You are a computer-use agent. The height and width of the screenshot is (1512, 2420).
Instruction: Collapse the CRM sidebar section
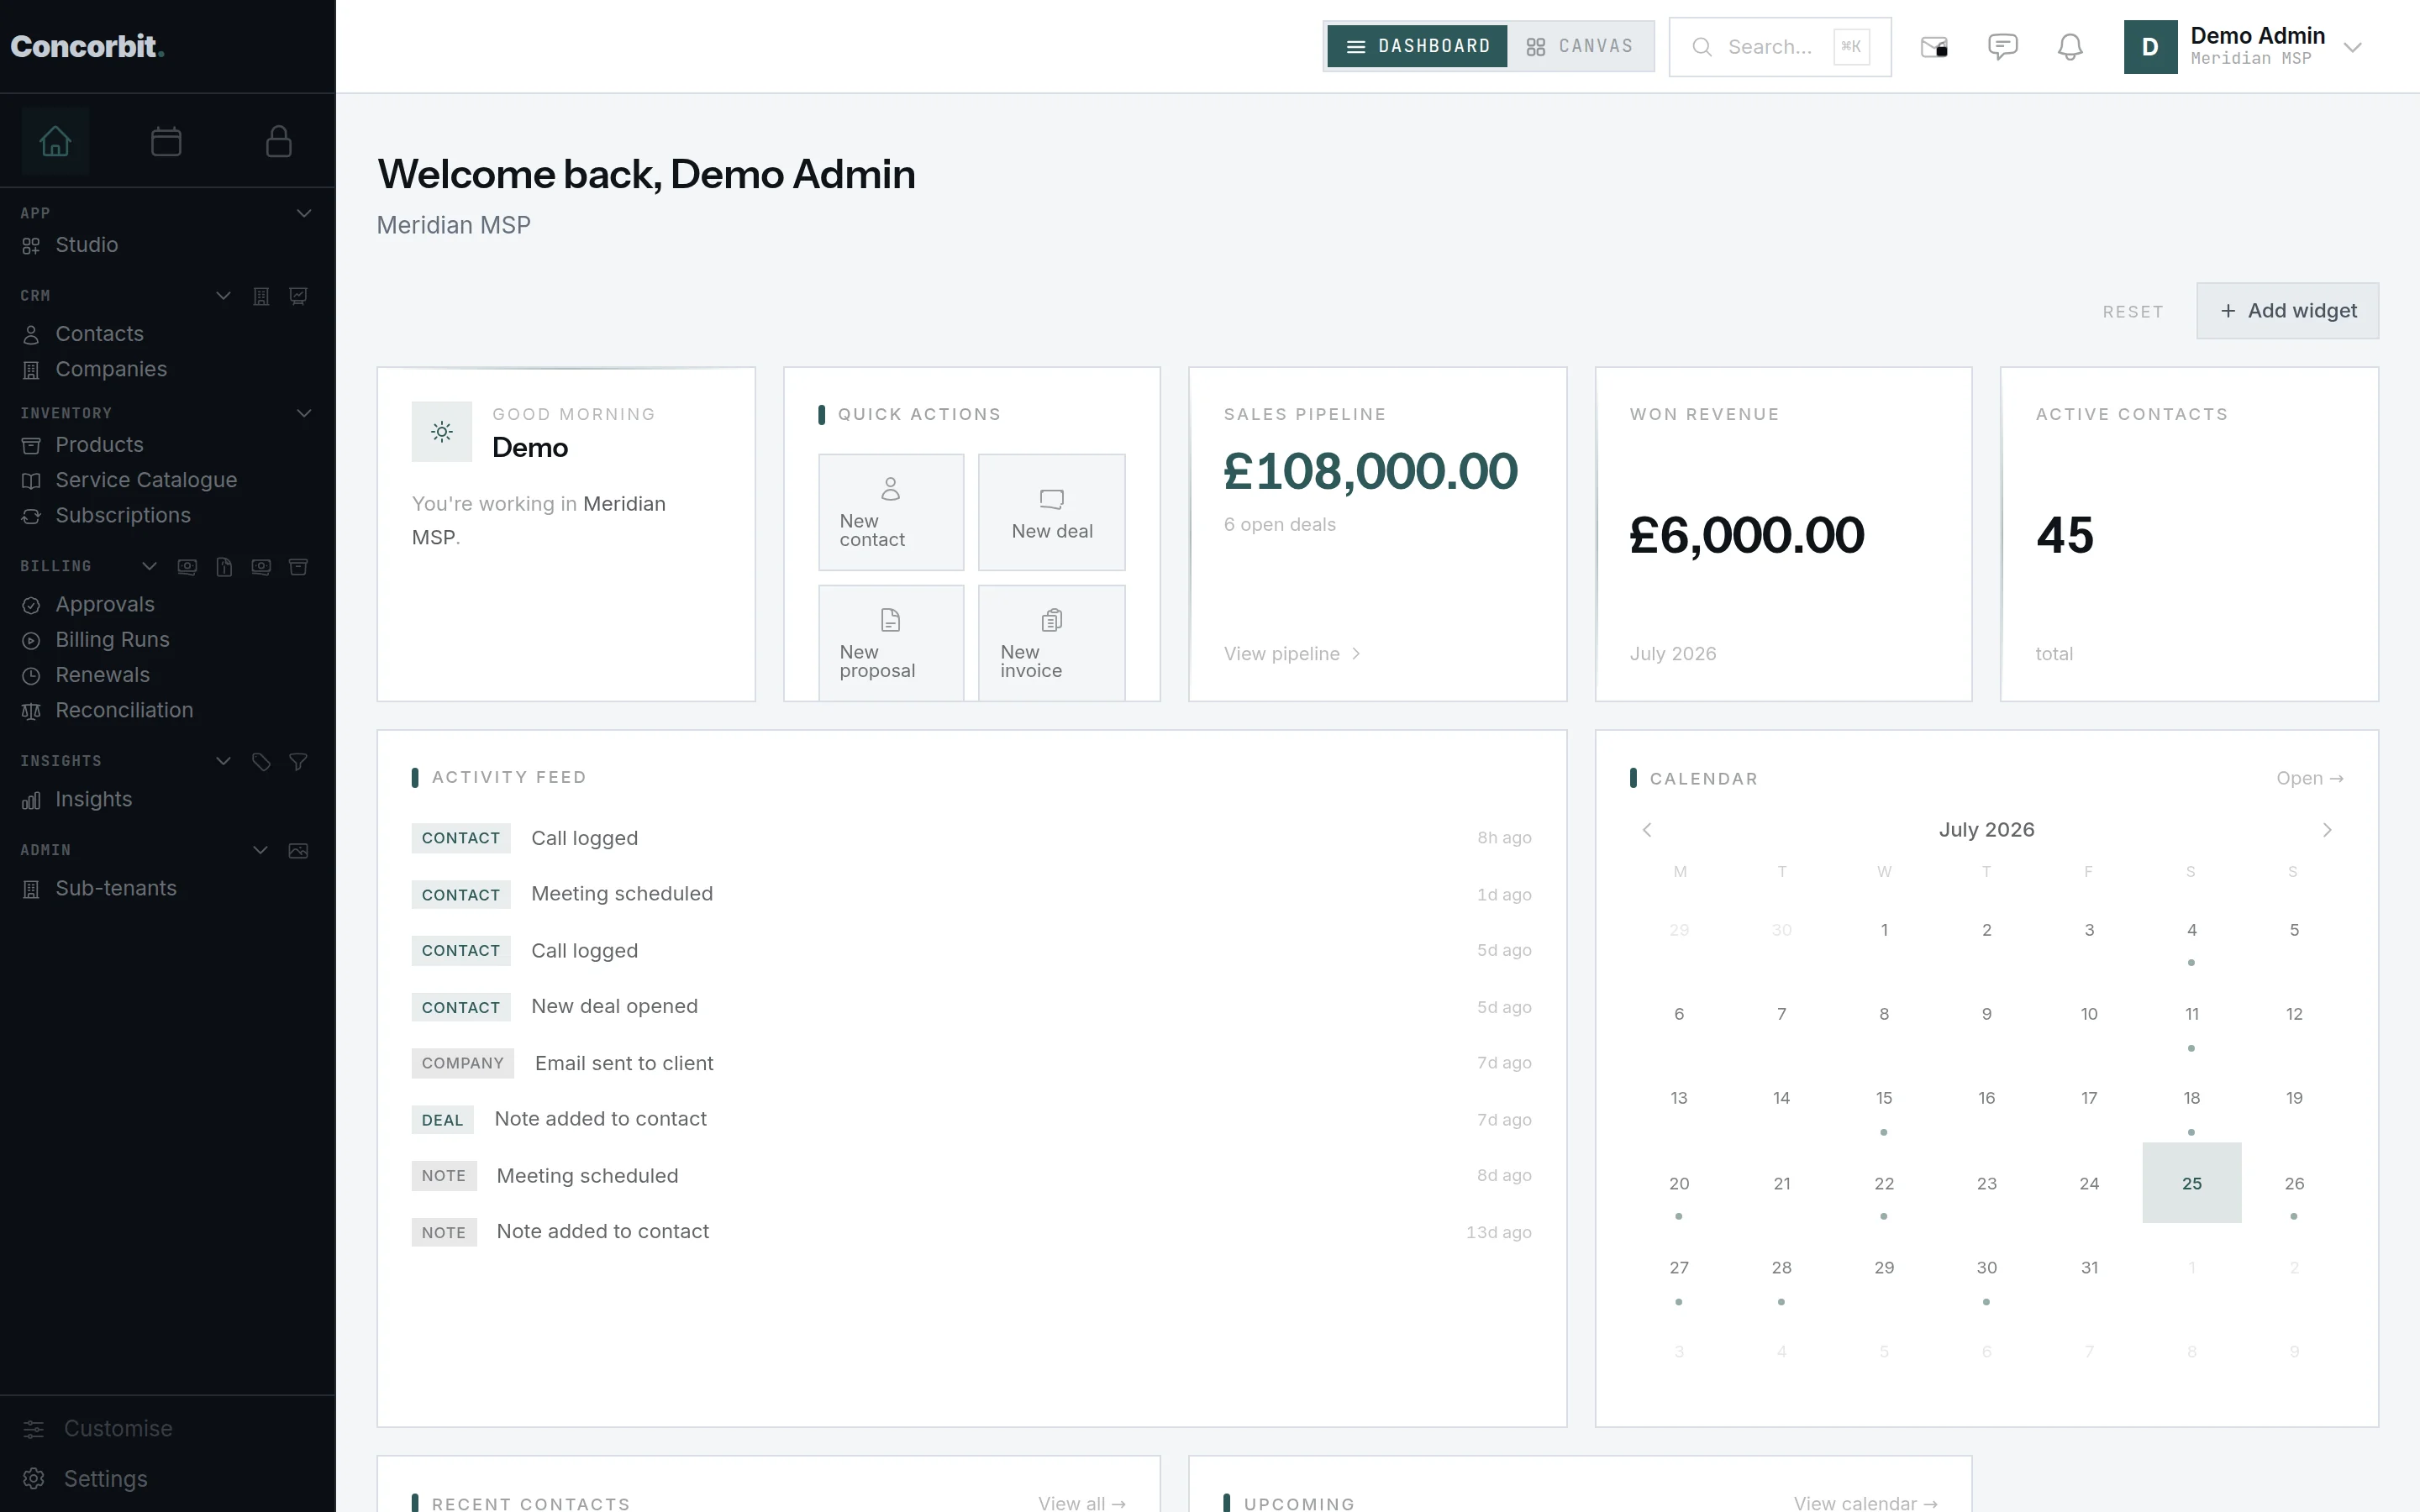click(224, 296)
